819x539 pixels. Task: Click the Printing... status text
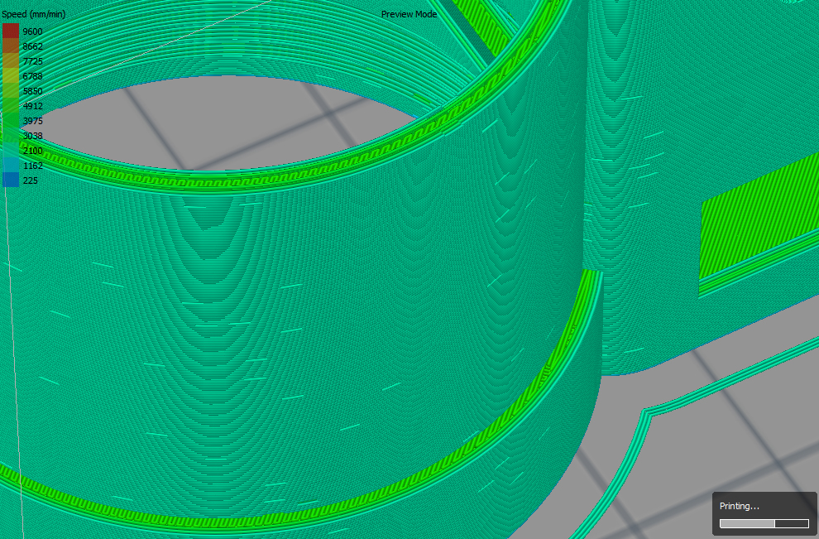(739, 506)
